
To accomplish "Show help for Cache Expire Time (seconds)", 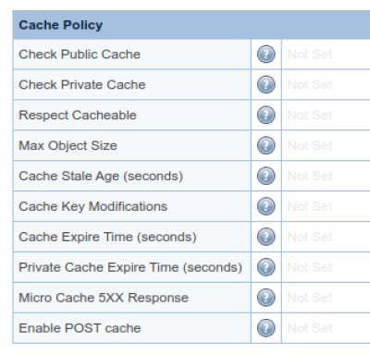I will coord(266,237).
